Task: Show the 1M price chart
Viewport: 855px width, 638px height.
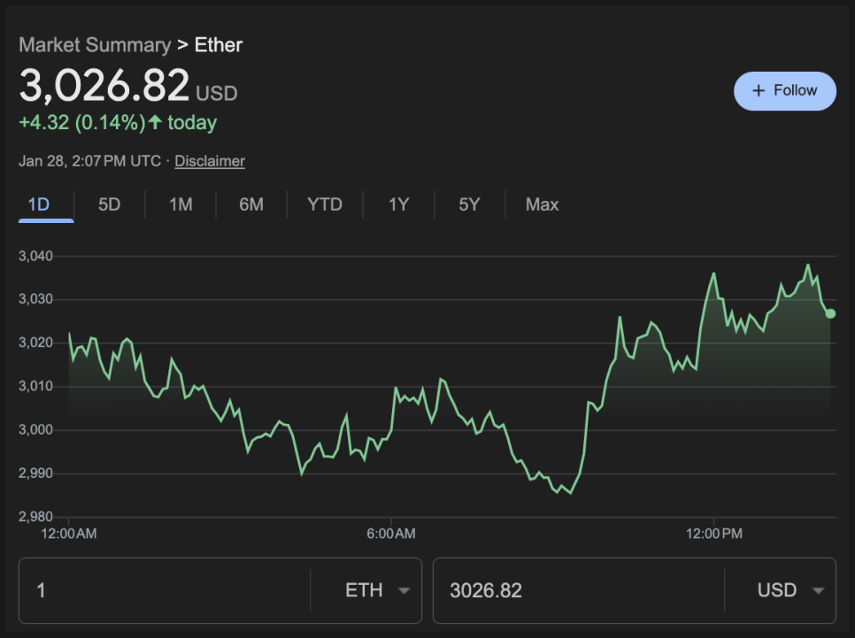Action: [181, 204]
